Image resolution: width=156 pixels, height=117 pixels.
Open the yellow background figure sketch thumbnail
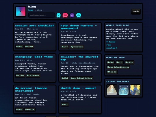click(135, 90)
